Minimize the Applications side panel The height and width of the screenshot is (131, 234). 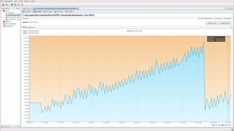click(17, 9)
